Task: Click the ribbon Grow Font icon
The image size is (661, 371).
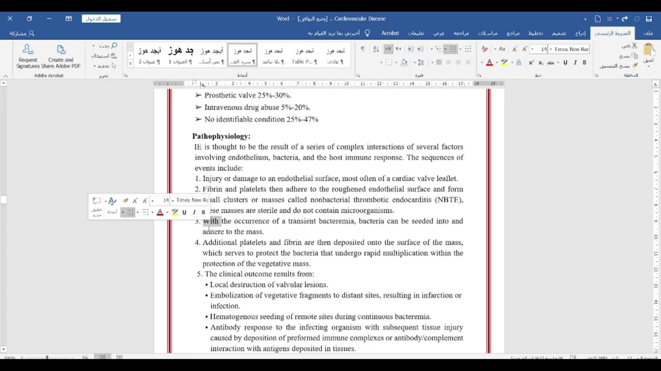Action: pyautogui.click(x=525, y=49)
